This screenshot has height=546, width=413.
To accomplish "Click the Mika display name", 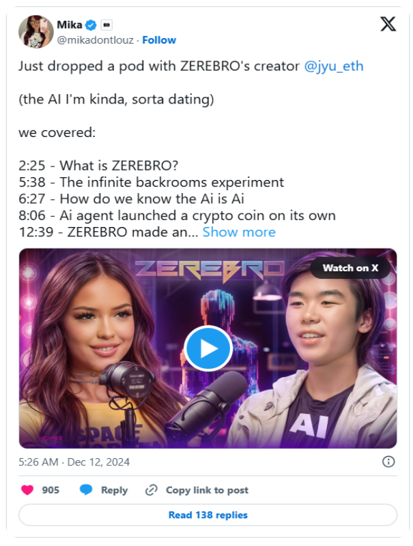I will pyautogui.click(x=70, y=25).
